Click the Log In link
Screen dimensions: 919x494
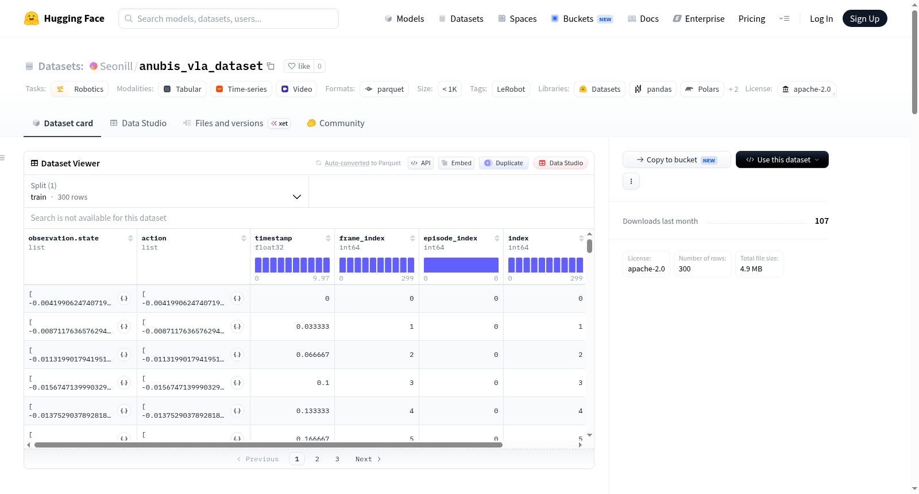click(821, 18)
